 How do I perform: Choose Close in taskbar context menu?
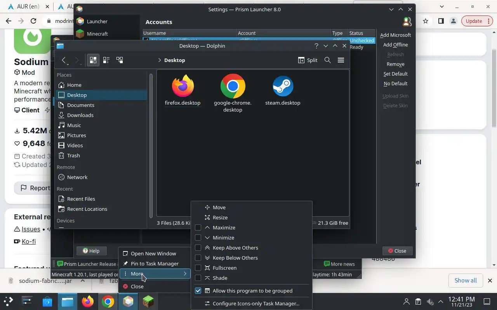(155, 286)
